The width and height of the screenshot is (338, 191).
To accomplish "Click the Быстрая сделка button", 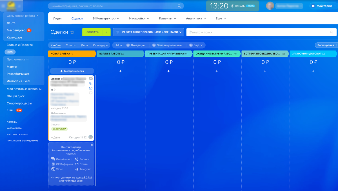I will (72, 71).
